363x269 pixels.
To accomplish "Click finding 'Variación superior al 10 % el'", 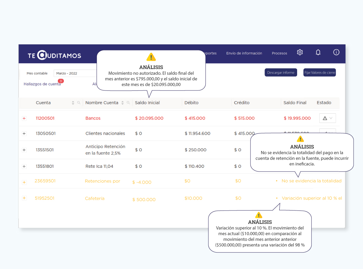I will tap(312, 198).
